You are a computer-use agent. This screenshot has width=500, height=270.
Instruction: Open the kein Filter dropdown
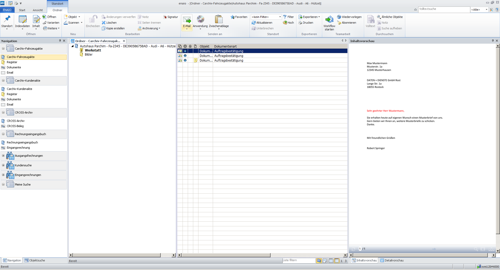click(x=280, y=17)
